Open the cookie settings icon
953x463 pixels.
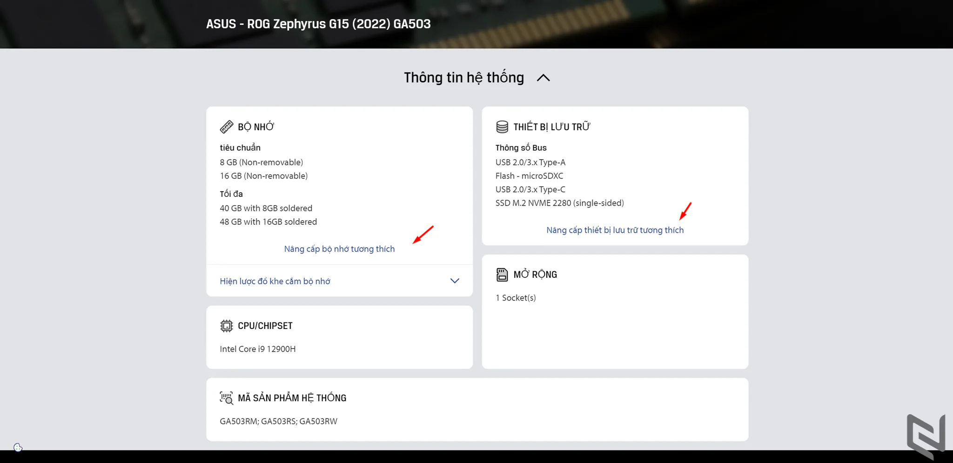(18, 448)
